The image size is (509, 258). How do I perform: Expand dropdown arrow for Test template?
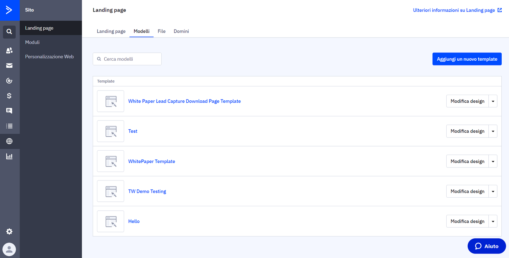(493, 131)
